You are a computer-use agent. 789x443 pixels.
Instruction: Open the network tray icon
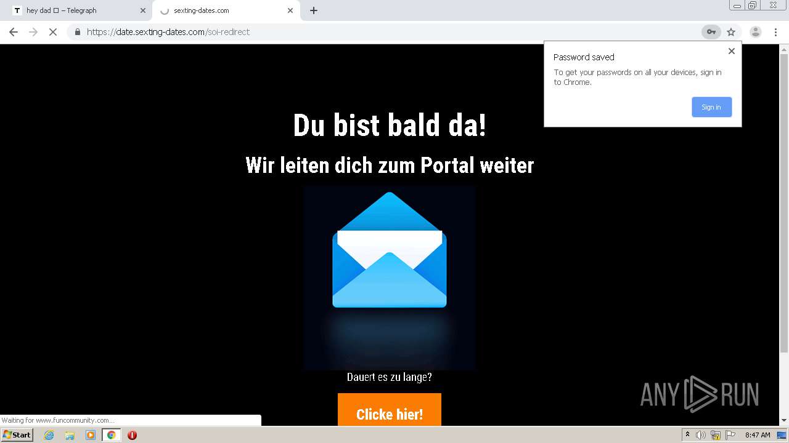[716, 435]
